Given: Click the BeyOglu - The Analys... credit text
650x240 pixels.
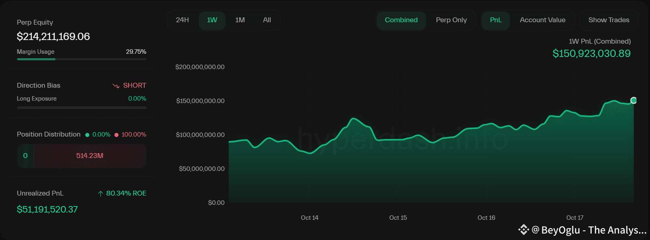Looking at the screenshot, I should pyautogui.click(x=594, y=230).
